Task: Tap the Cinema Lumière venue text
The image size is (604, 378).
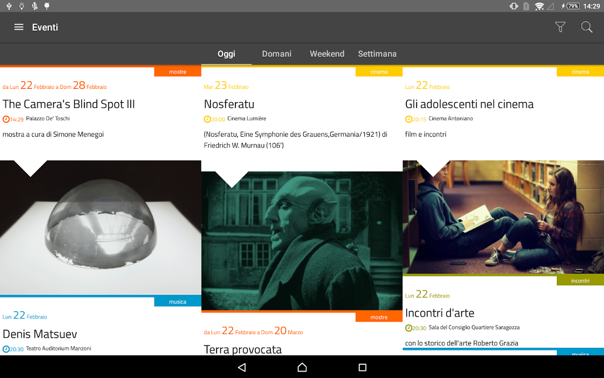Action: [x=247, y=119]
